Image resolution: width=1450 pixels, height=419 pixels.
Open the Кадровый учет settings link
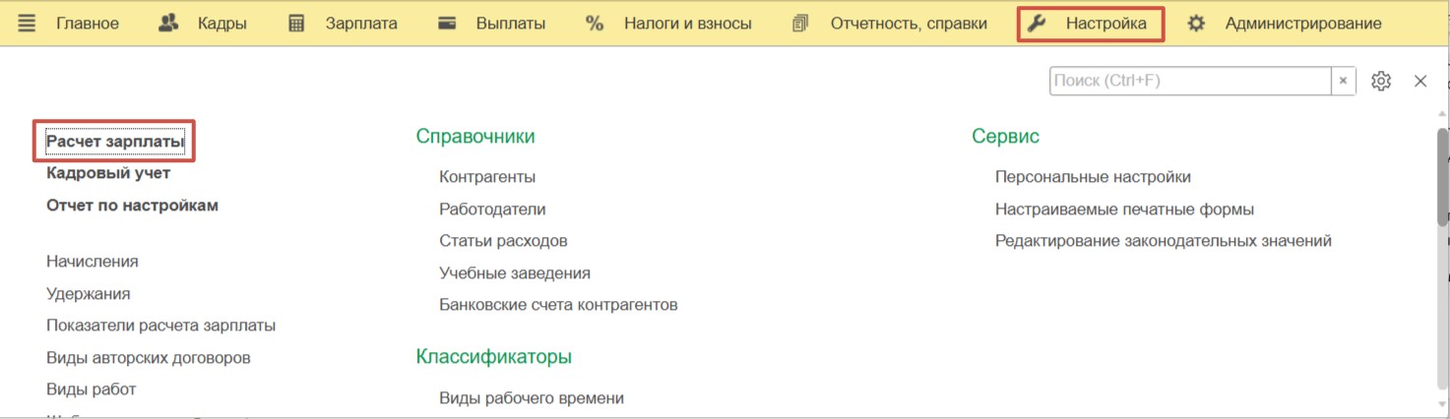pos(108,173)
